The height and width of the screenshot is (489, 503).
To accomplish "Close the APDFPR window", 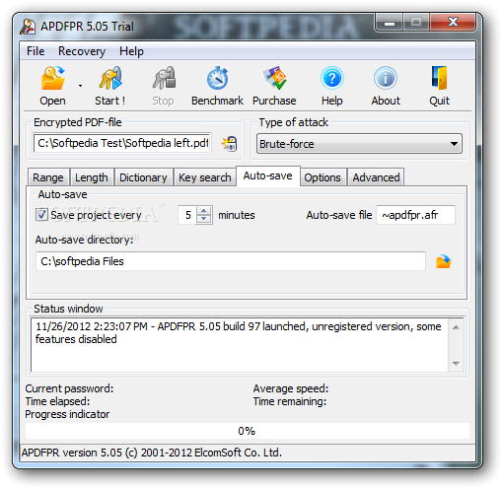I will coord(453,23).
